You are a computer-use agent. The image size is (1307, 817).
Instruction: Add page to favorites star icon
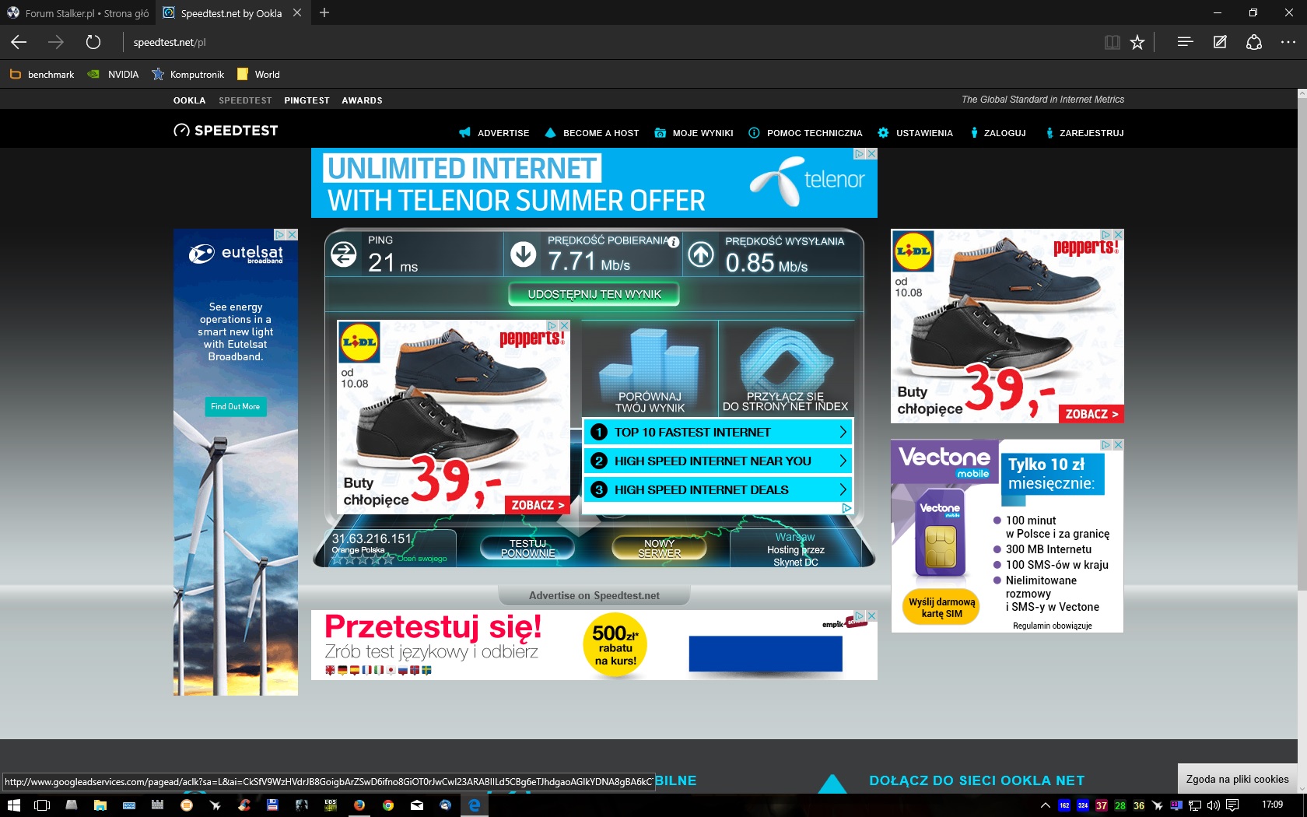[1137, 42]
